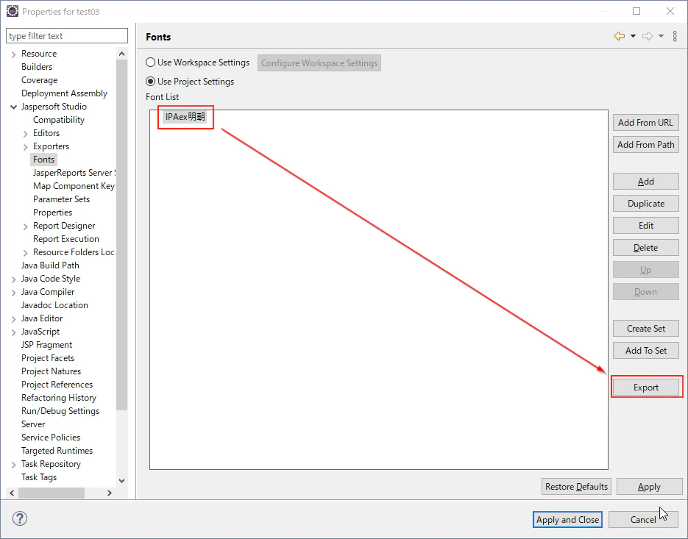Image resolution: width=688 pixels, height=539 pixels.
Task: Expand the Report Designer node
Action: tap(26, 226)
